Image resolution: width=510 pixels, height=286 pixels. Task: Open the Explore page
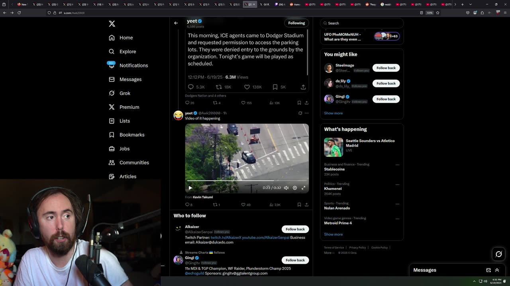122,52
